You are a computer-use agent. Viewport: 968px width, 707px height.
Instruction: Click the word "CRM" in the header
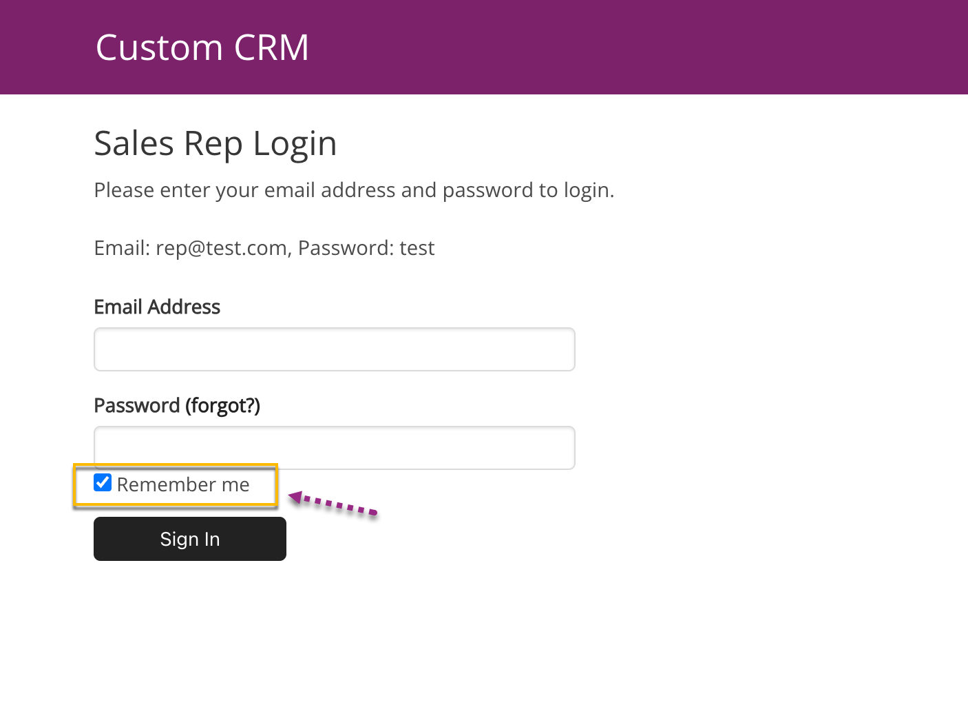271,48
